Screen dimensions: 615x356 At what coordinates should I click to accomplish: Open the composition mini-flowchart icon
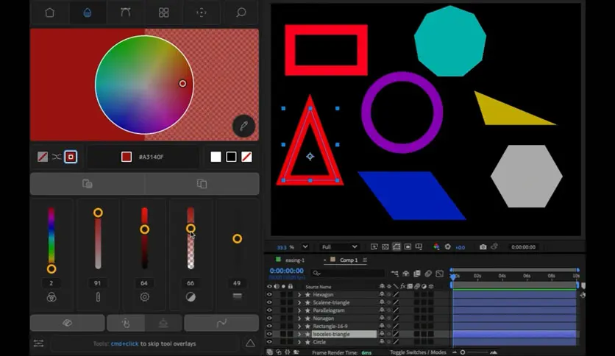[x=394, y=274]
